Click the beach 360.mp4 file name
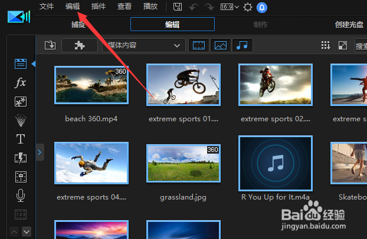 (91, 119)
